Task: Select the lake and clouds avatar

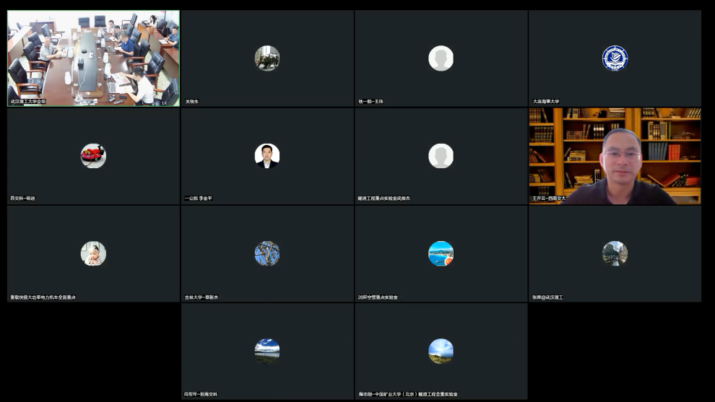Action: (x=267, y=351)
